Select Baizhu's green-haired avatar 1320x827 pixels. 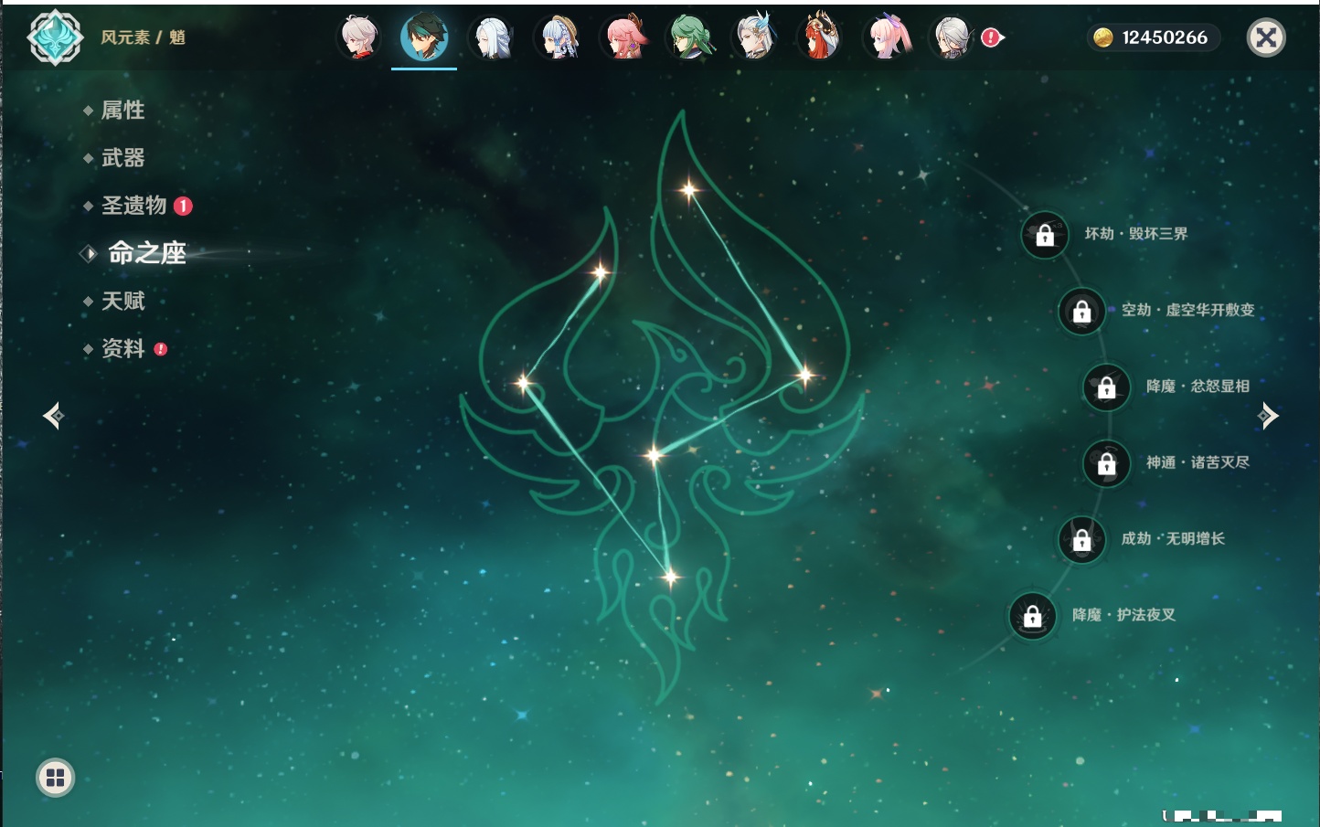[689, 38]
